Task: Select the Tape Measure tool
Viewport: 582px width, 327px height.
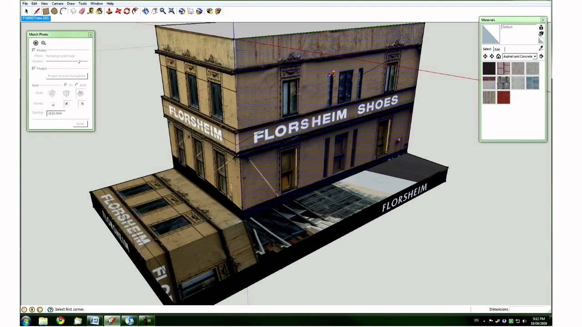Action: coord(90,11)
